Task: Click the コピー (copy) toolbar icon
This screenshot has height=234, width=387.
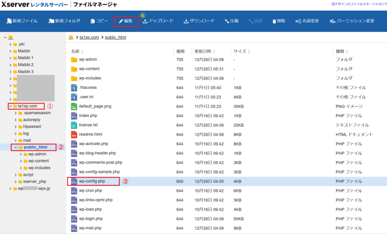Action: click(x=99, y=21)
